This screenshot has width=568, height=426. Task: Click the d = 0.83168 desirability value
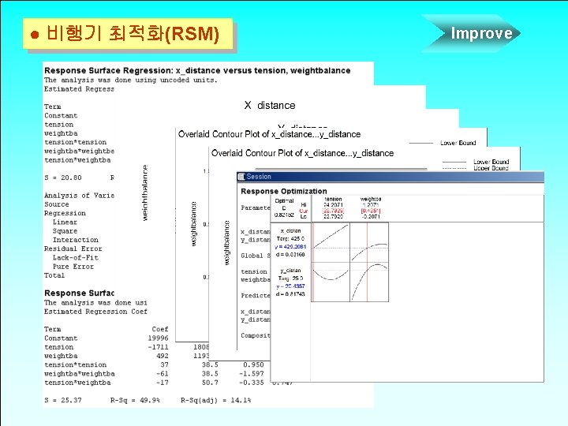point(290,255)
